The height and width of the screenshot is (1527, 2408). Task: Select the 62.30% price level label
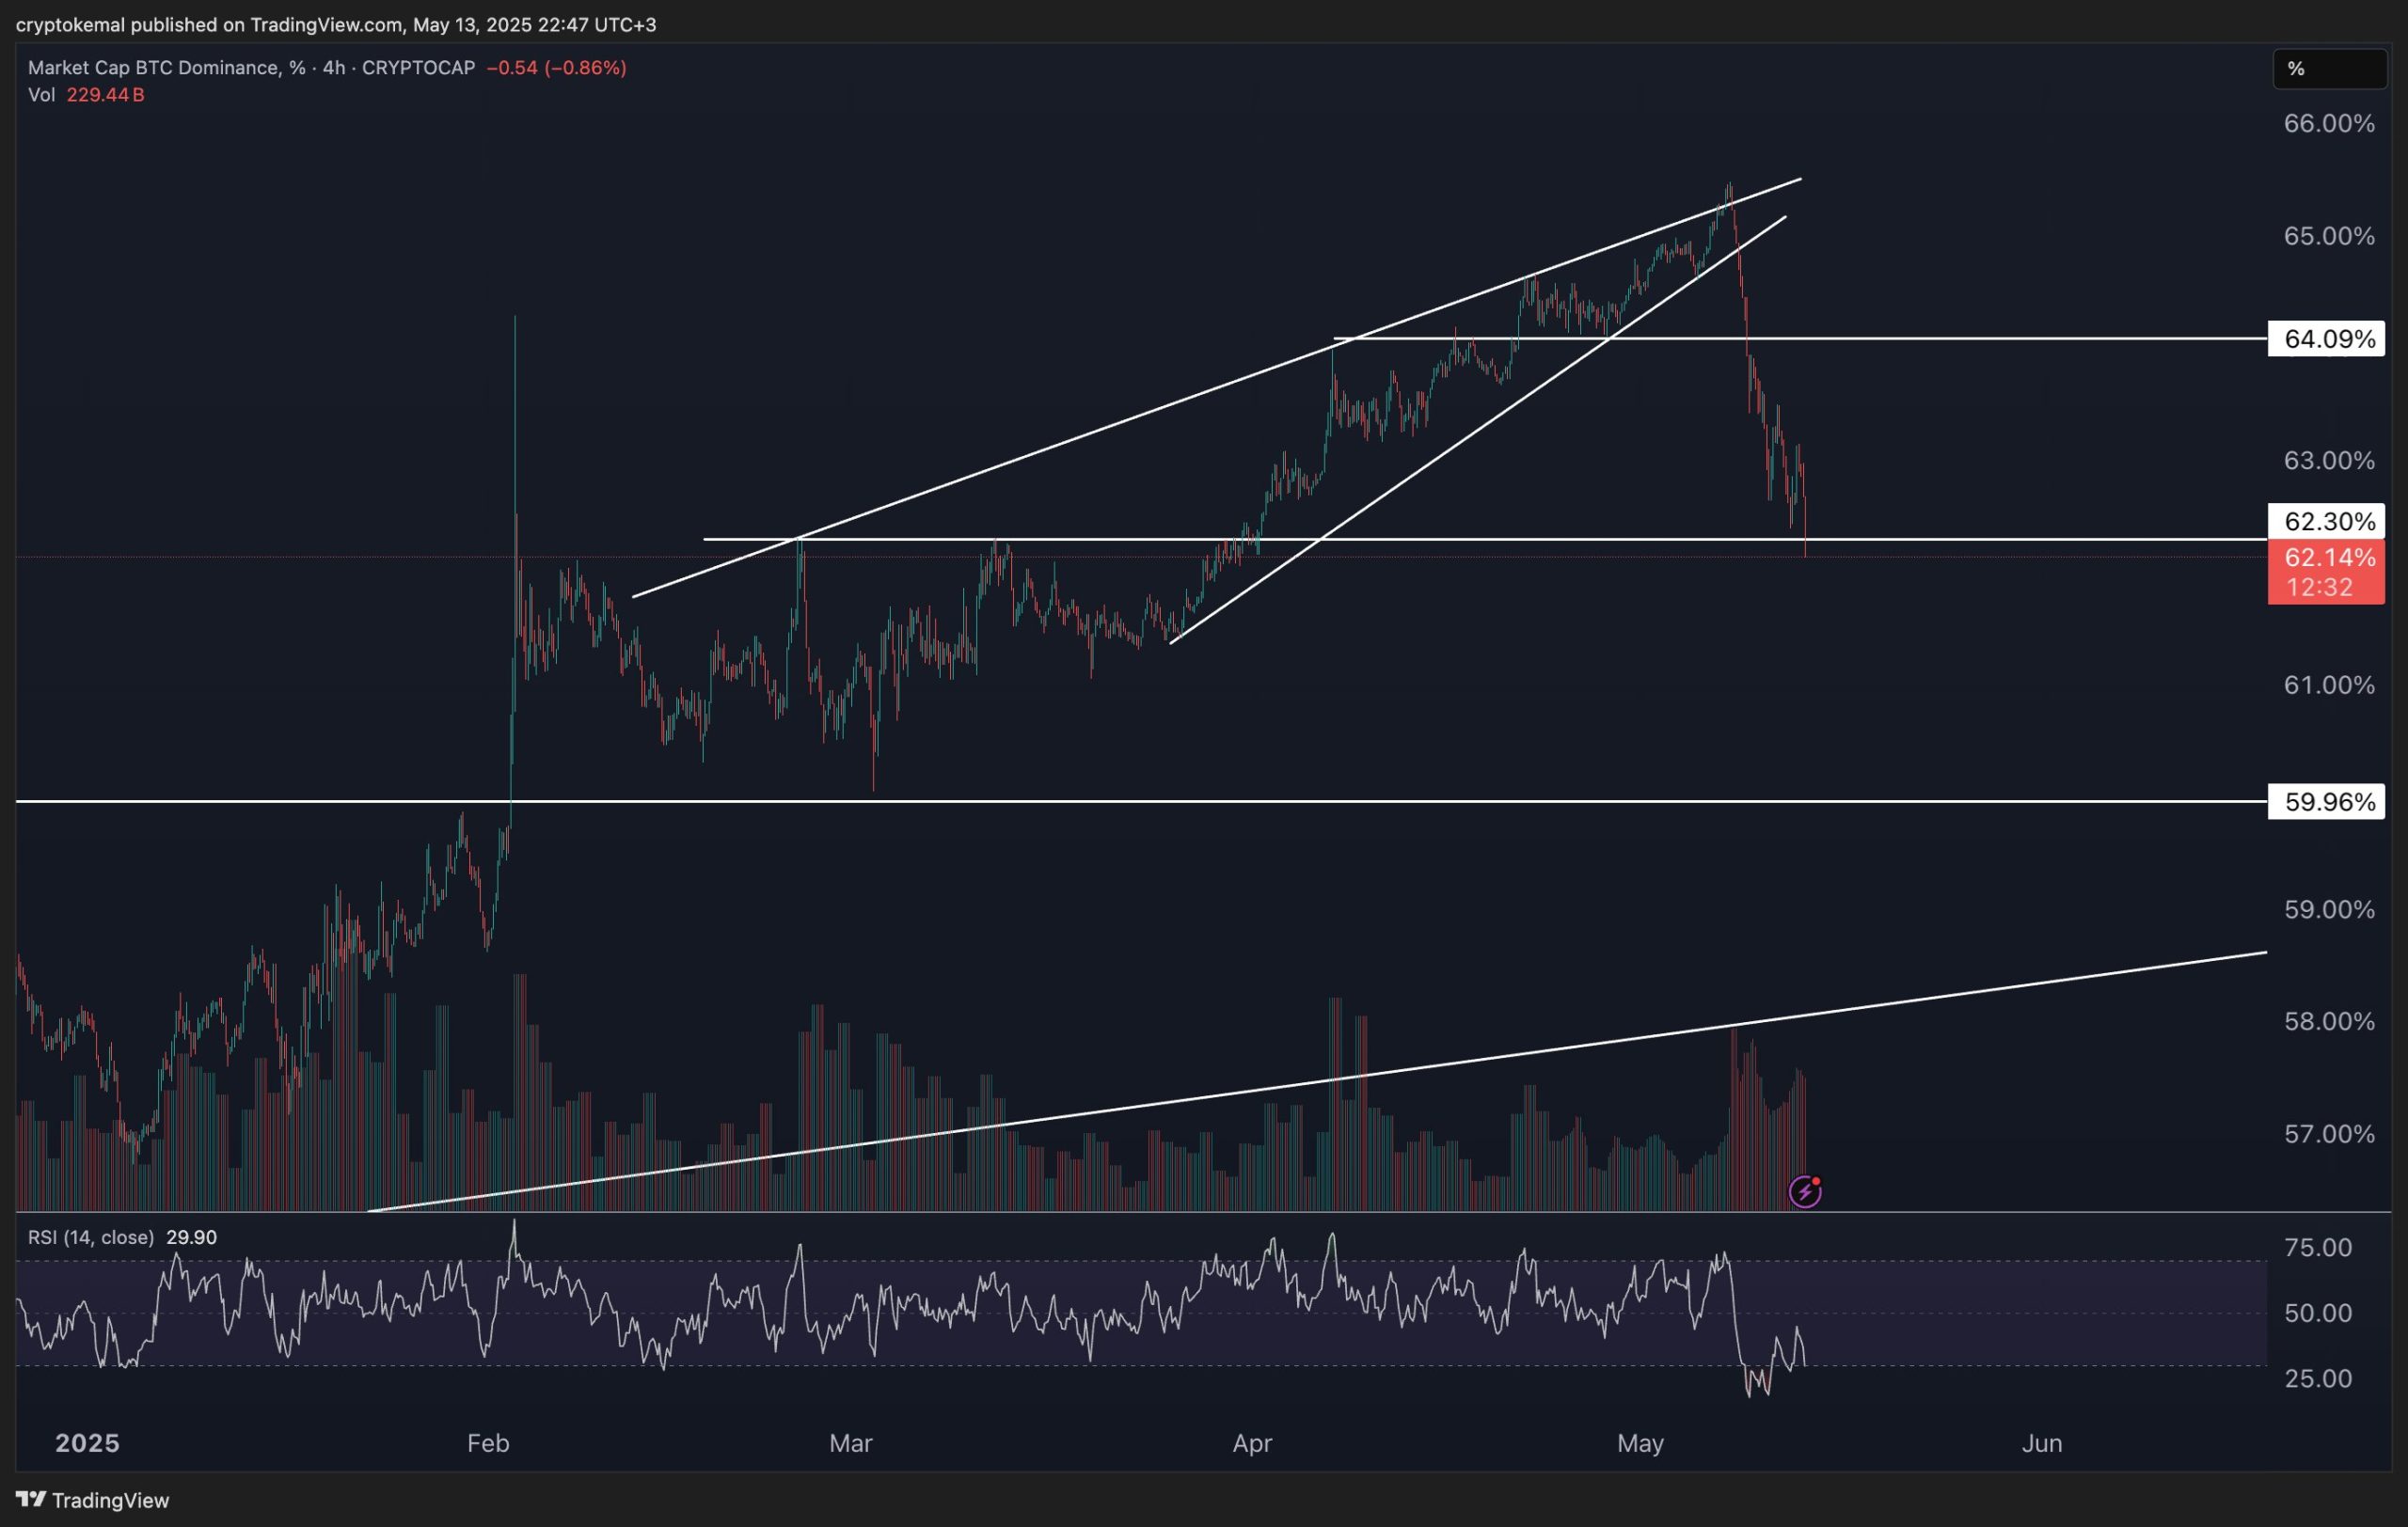pyautogui.click(x=2329, y=522)
